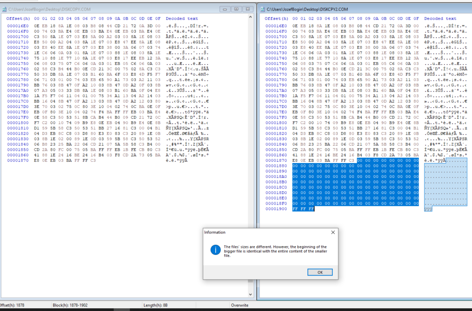
Task: Click DISKCOPY.COM scrollbar up arrow
Action: [250, 18]
